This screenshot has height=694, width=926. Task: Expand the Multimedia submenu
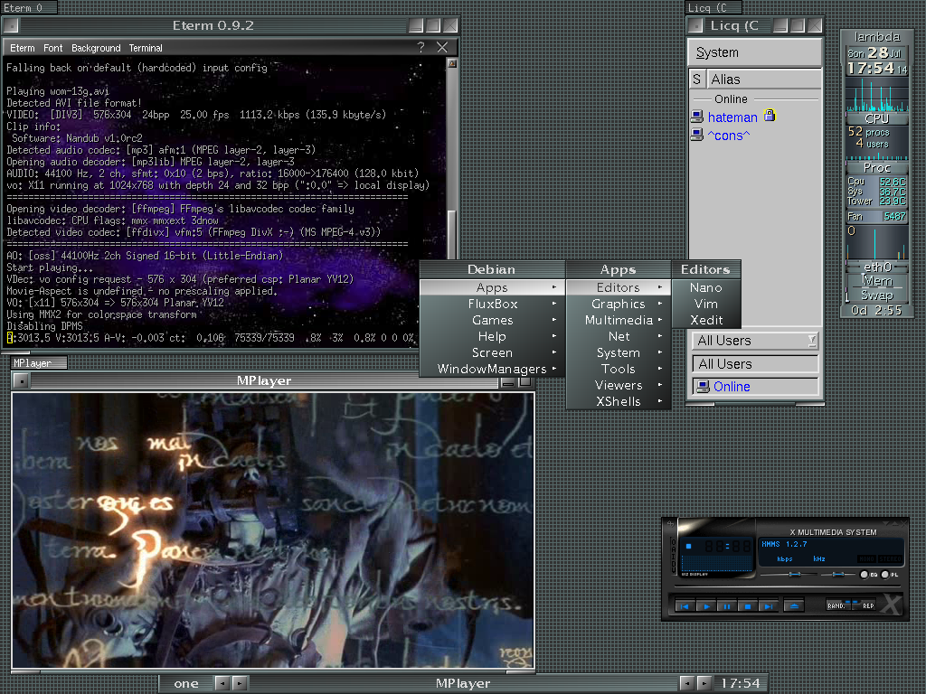(618, 320)
